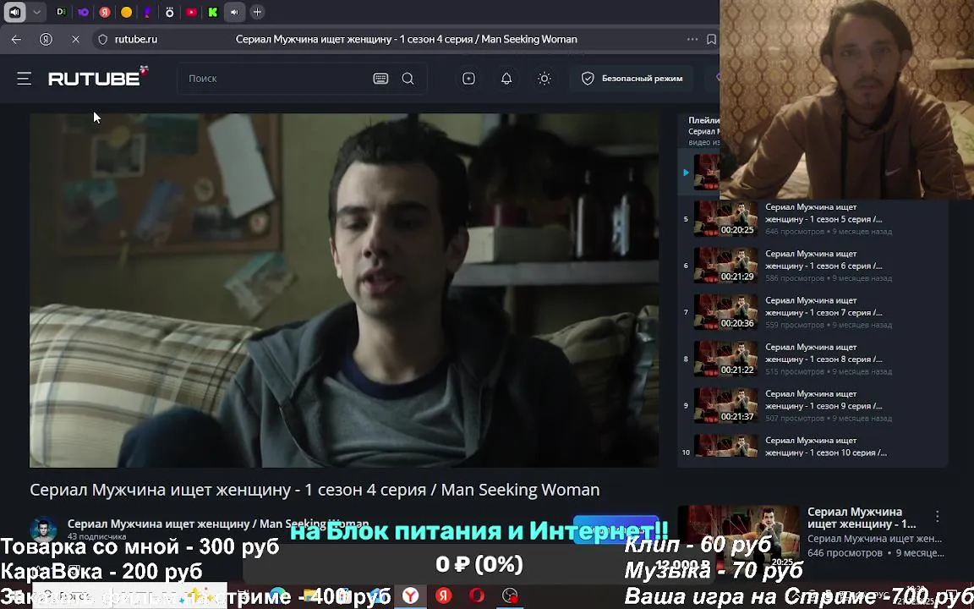Open playlist title 1 сезон 7 серия

[824, 306]
